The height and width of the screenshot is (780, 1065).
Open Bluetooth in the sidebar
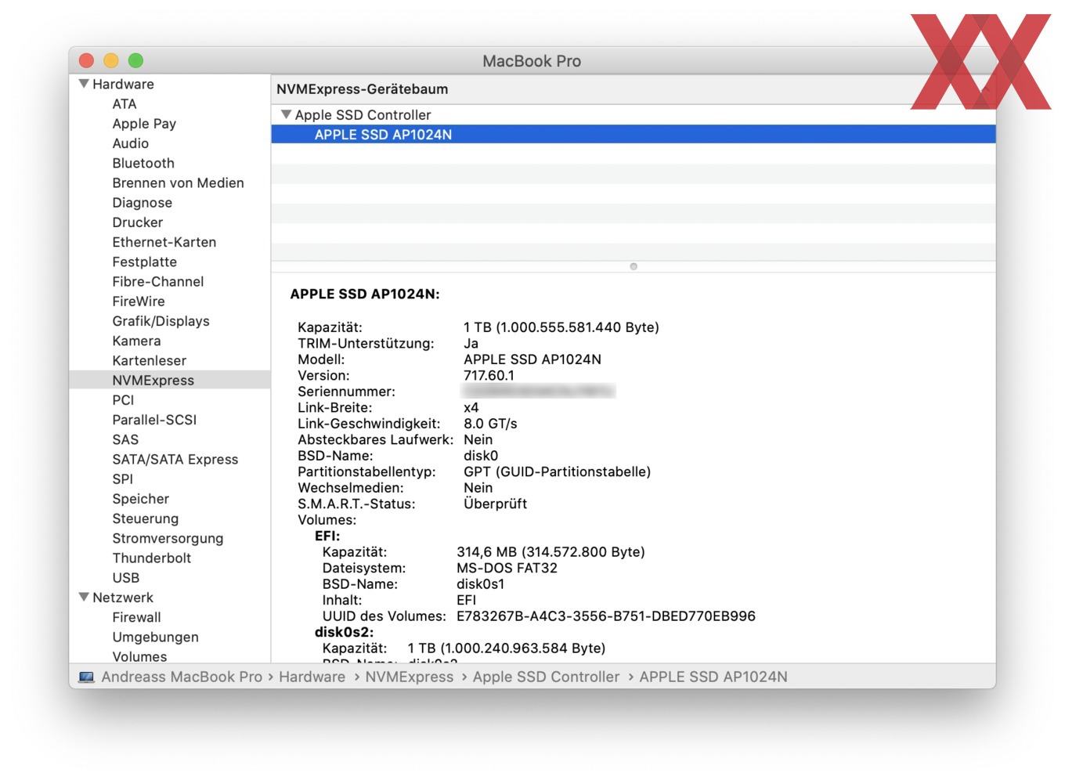[x=143, y=163]
